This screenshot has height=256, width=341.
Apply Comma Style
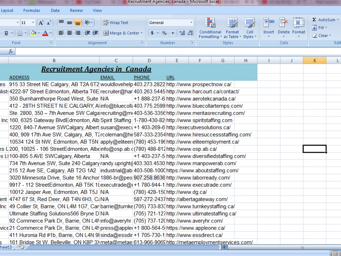click(173, 33)
